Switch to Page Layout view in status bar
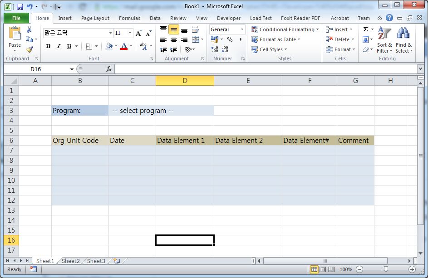The image size is (428, 278). point(323,269)
